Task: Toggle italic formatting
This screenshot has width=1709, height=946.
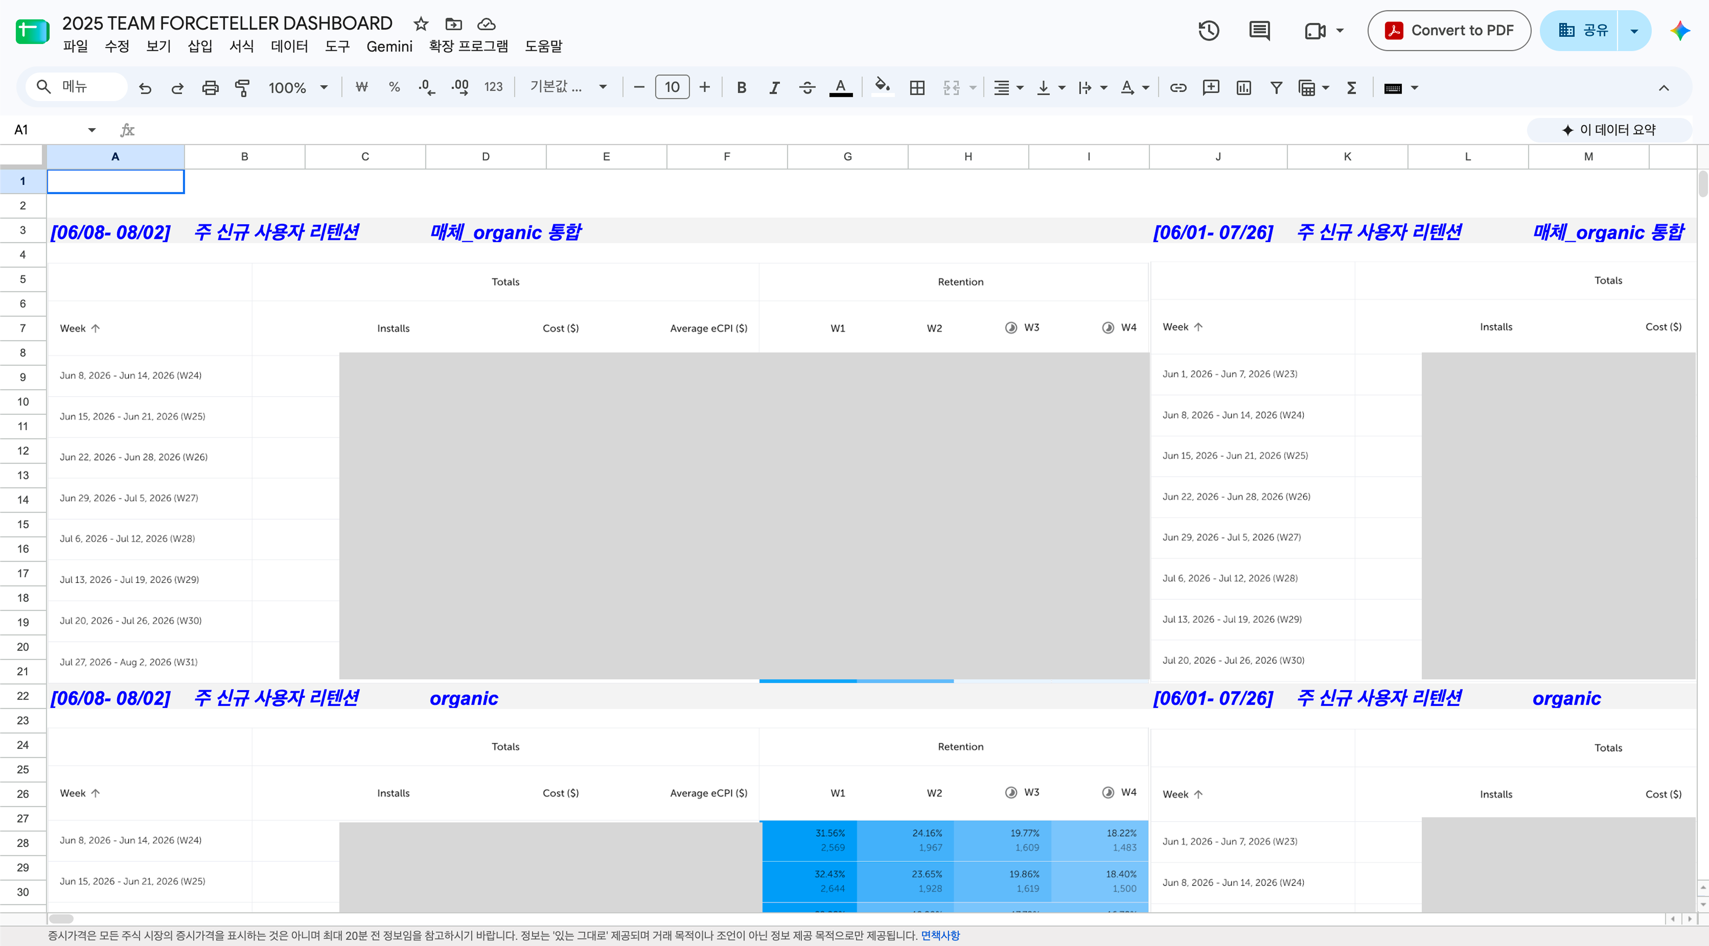Action: (x=774, y=88)
